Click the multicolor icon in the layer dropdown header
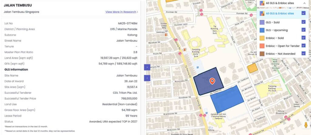The height and width of the screenshot is (135, 311). click(262, 3)
